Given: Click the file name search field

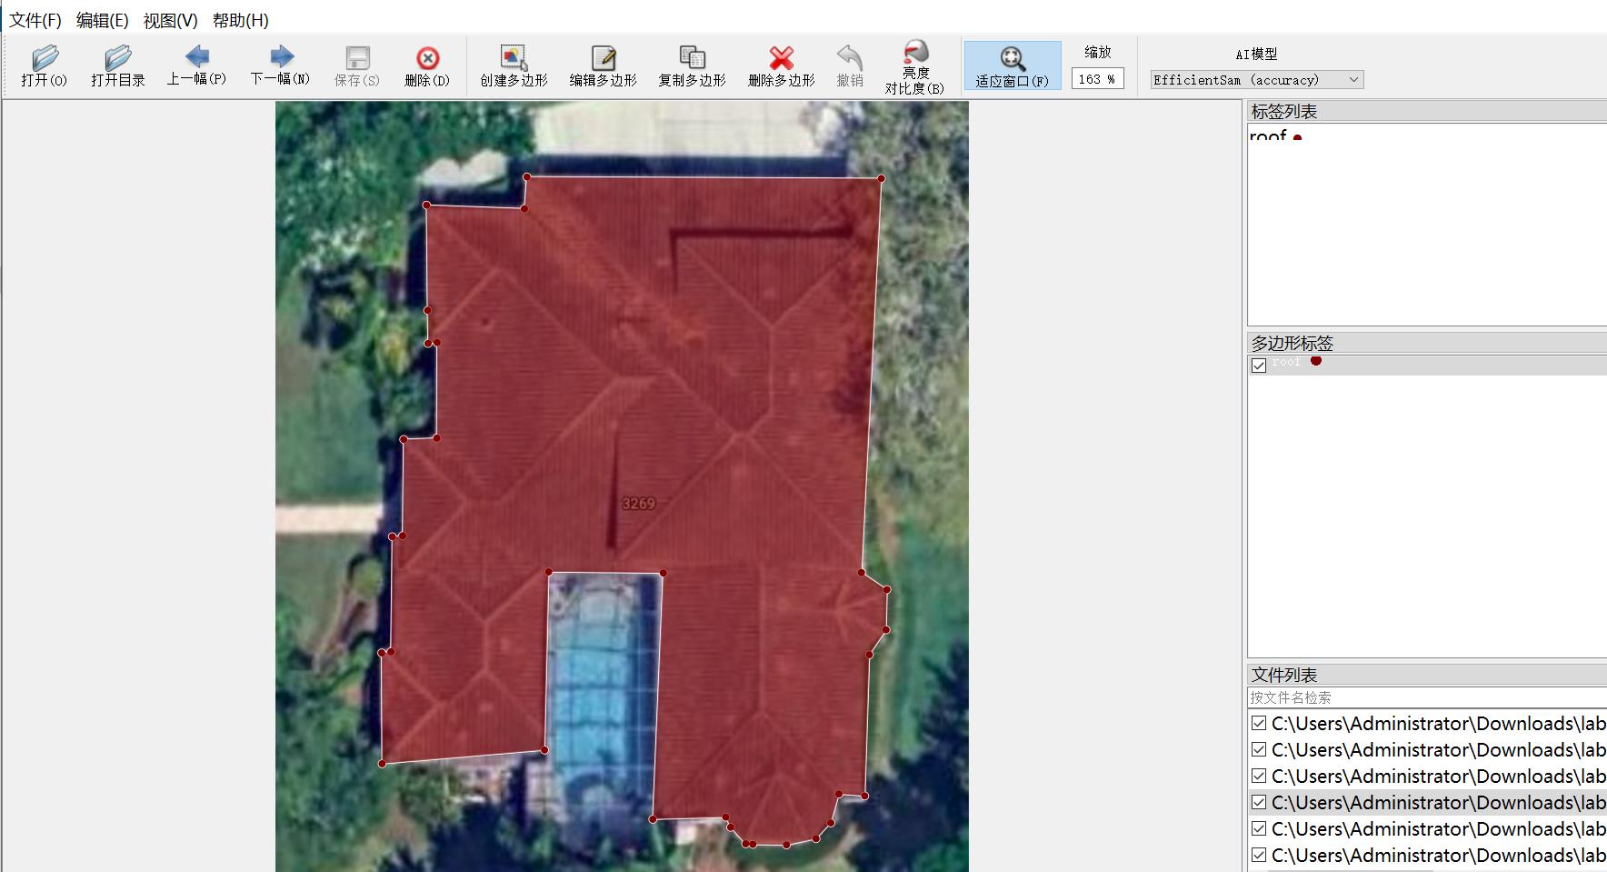Looking at the screenshot, I should click(x=1425, y=697).
